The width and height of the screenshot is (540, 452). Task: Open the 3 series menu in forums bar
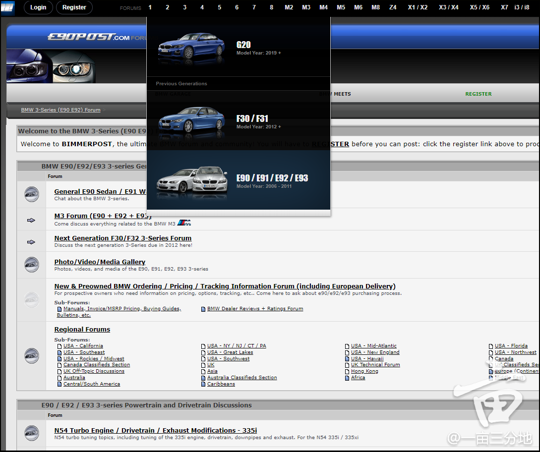184,7
